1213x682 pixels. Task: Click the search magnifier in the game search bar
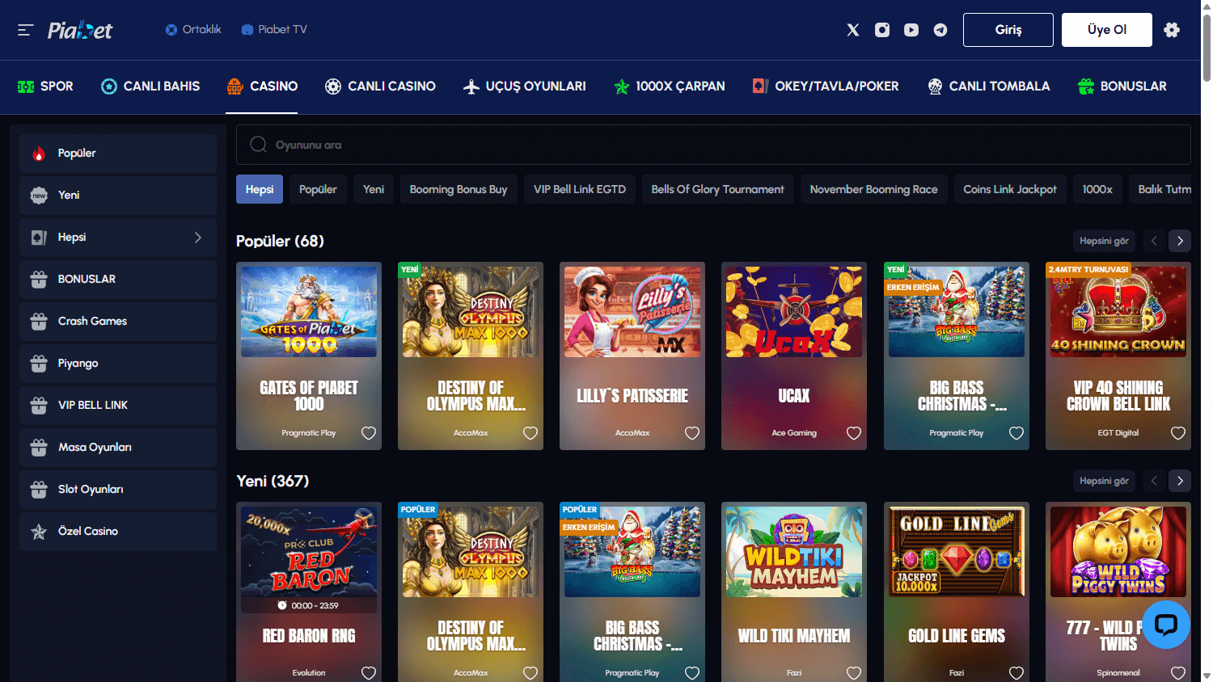(x=258, y=144)
